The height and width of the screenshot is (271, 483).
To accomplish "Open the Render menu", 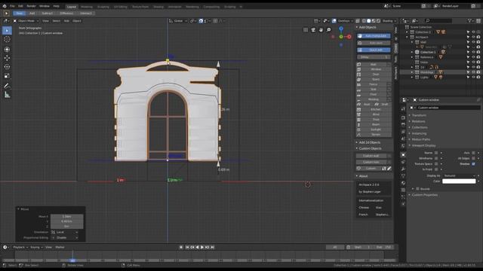I will coord(31,6).
